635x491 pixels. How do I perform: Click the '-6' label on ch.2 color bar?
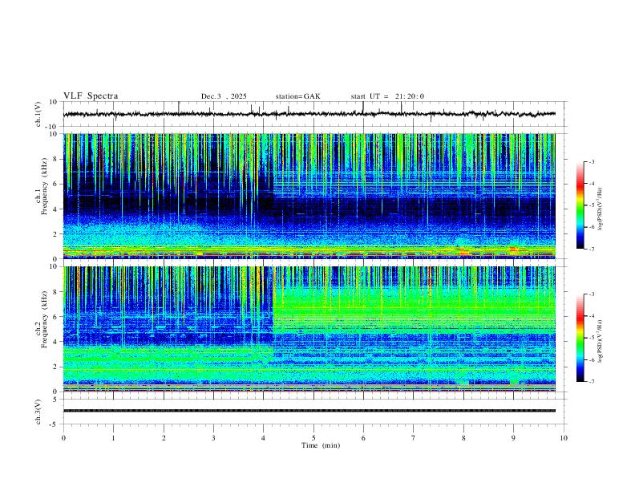pos(591,359)
